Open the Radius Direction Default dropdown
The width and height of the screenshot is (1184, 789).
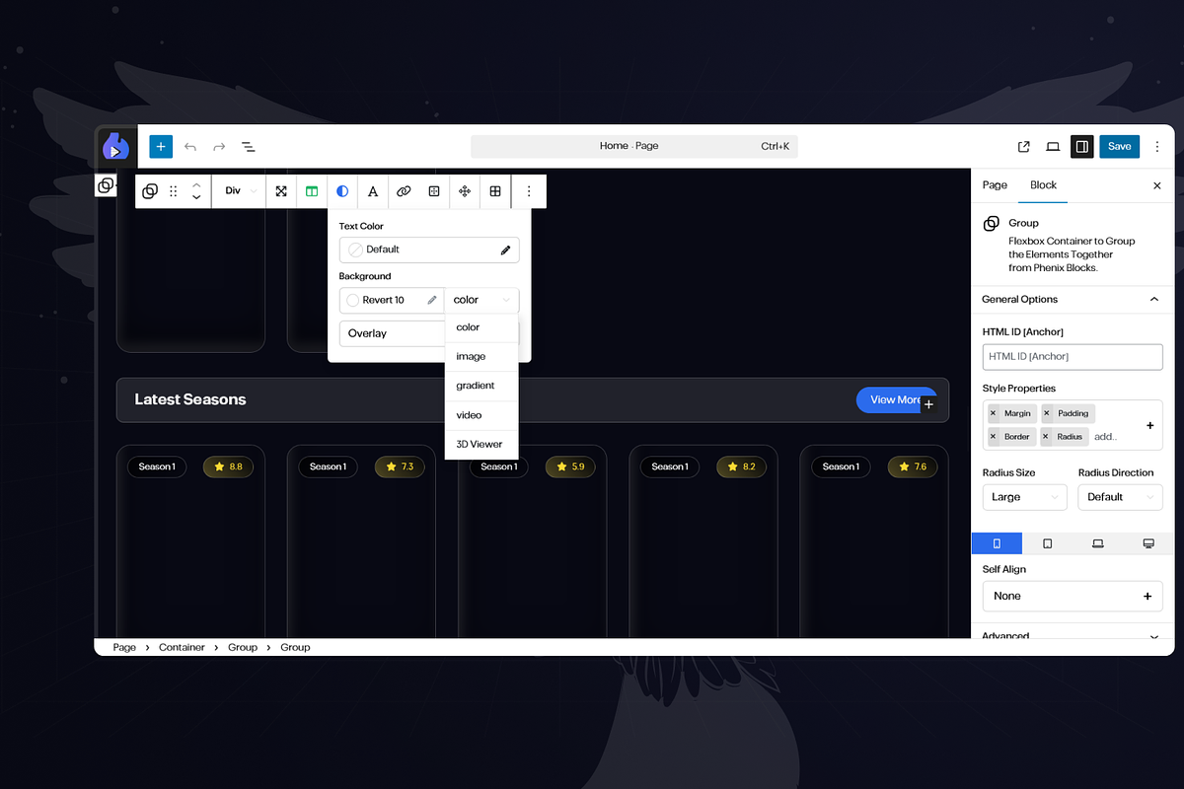[1120, 497]
